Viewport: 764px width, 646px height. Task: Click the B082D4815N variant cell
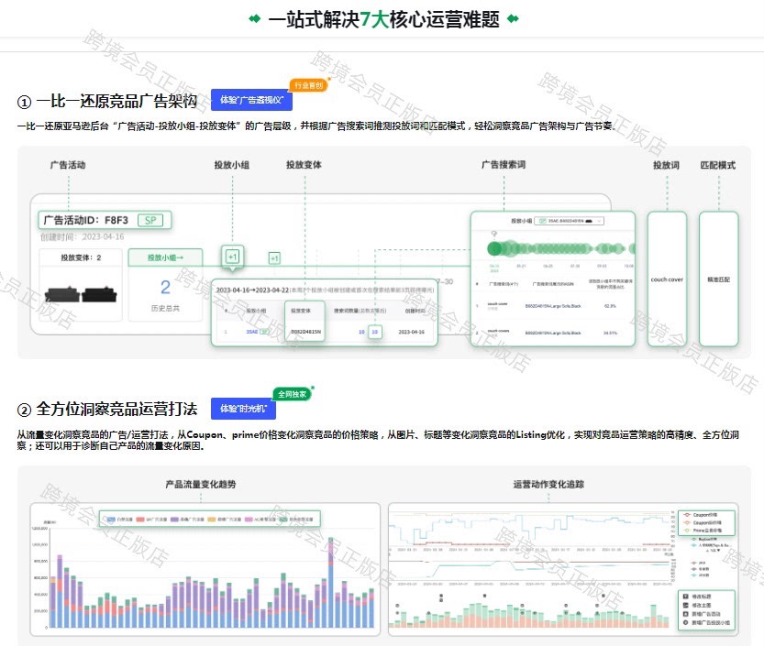(305, 332)
